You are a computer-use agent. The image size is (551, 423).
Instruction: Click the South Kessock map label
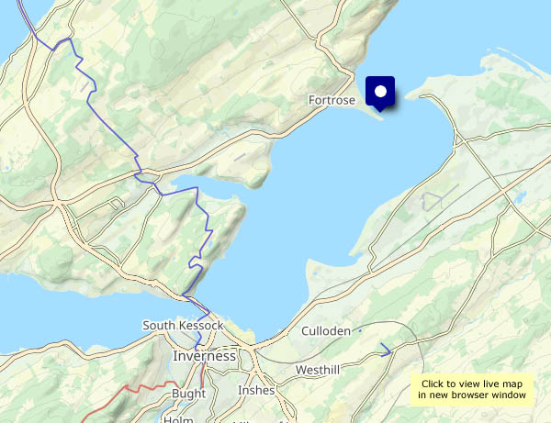click(x=183, y=326)
